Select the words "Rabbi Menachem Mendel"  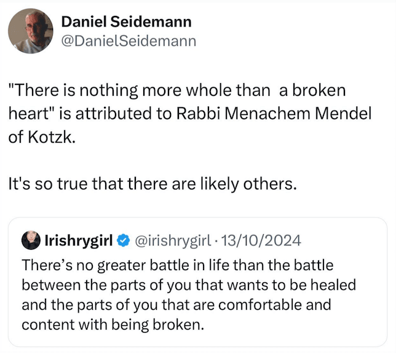point(274,114)
